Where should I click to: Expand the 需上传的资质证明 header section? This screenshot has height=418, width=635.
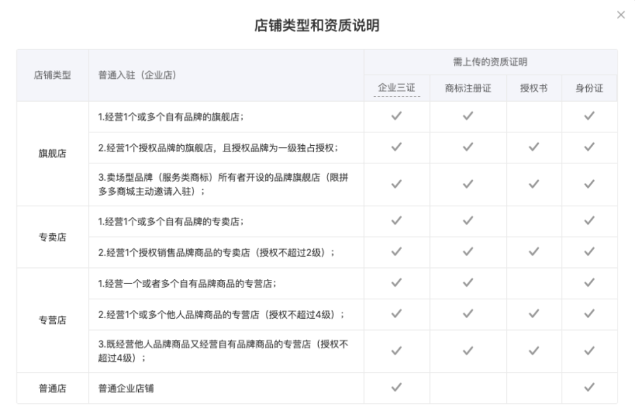coord(491,56)
